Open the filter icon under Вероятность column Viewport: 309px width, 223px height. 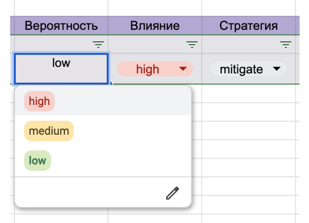pyautogui.click(x=98, y=44)
